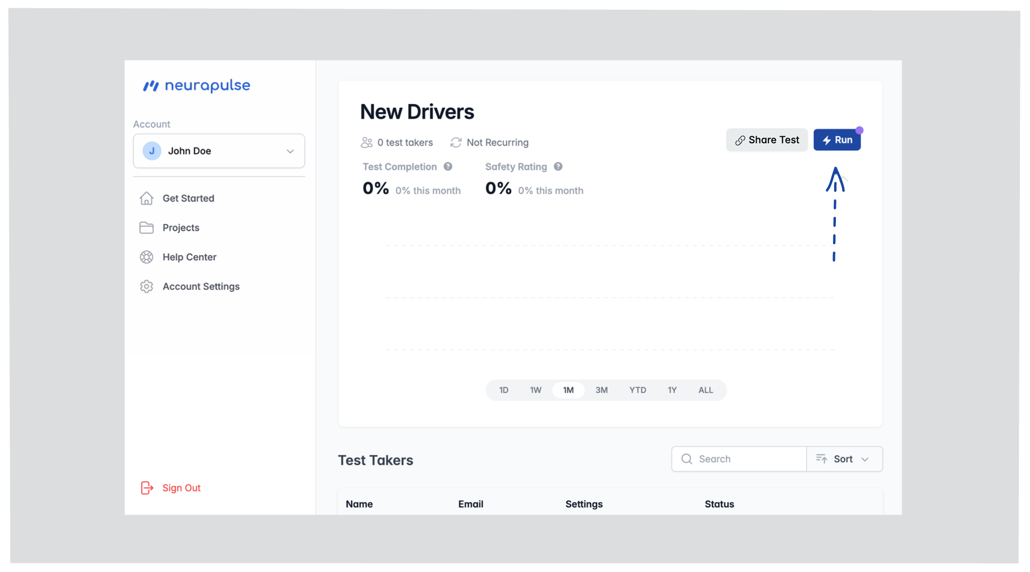
Task: Click the lifebuoy Help Center icon
Action: pos(147,257)
